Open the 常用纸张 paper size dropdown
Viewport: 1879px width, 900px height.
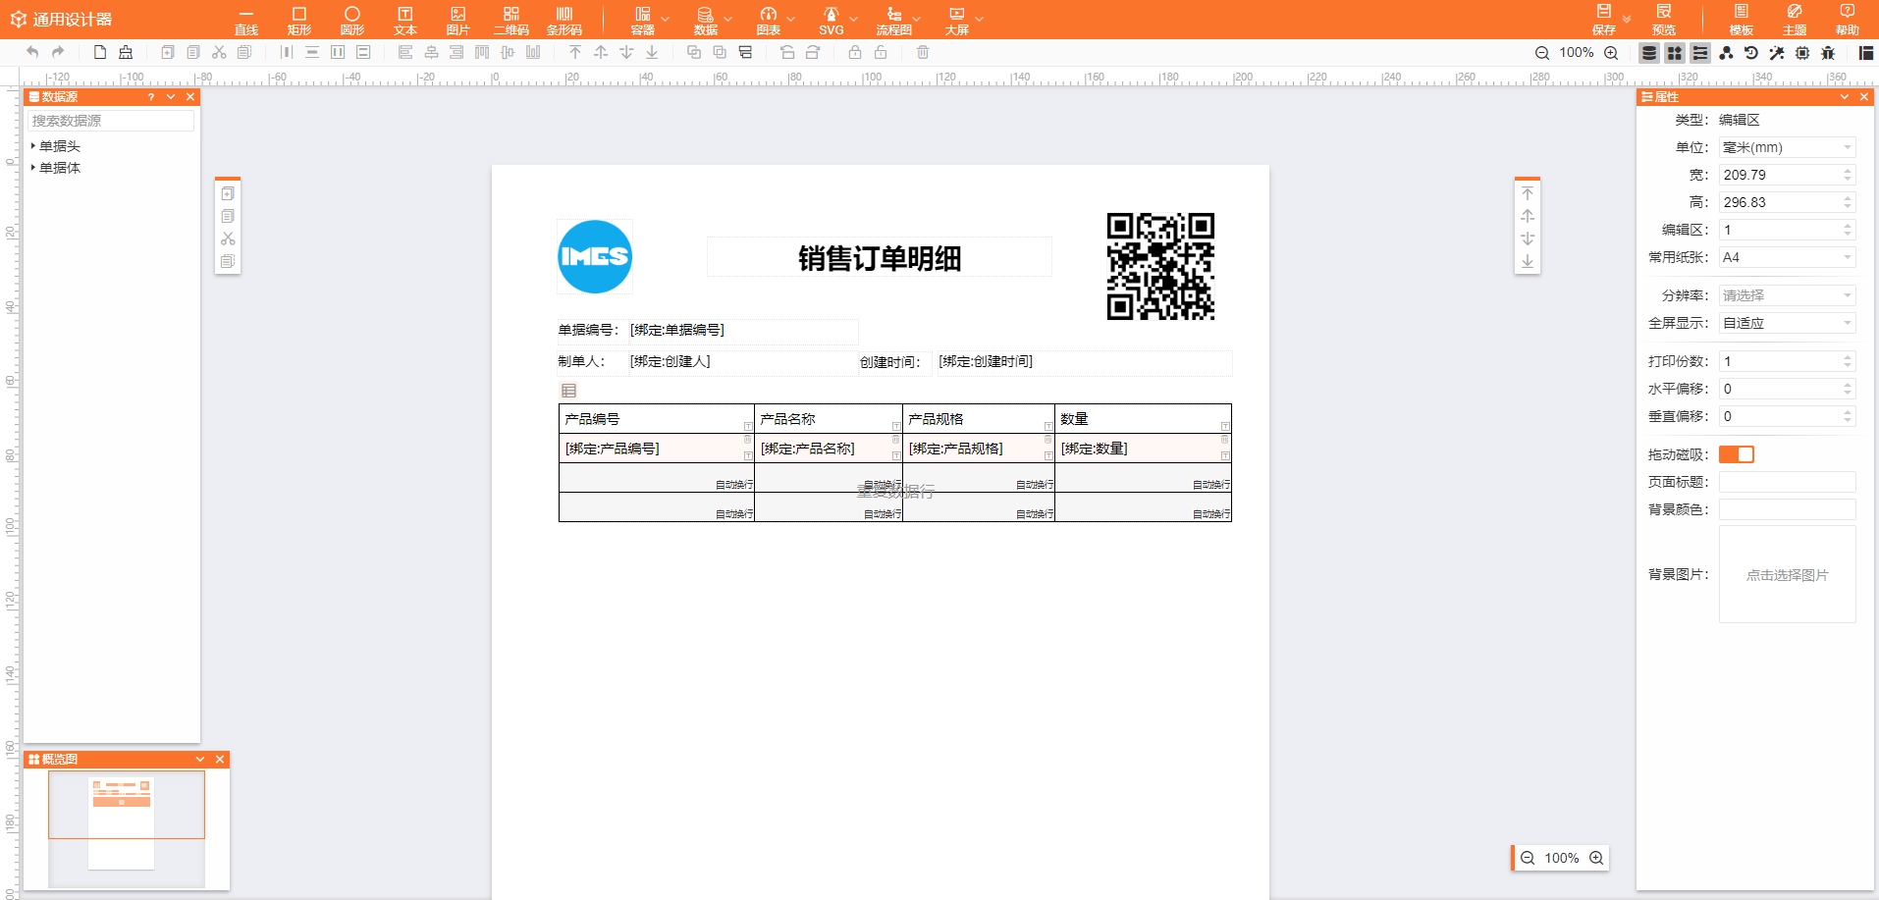1787,257
